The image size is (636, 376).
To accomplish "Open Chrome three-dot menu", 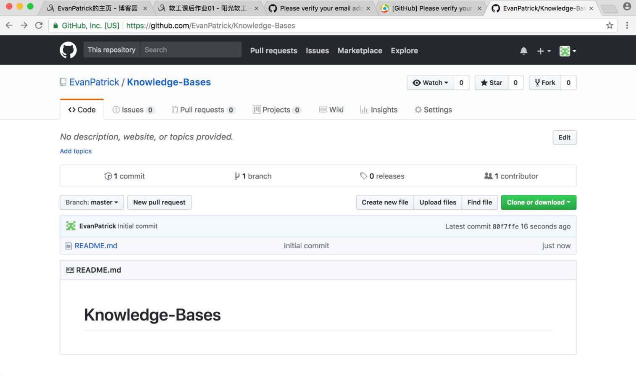I will [x=627, y=26].
